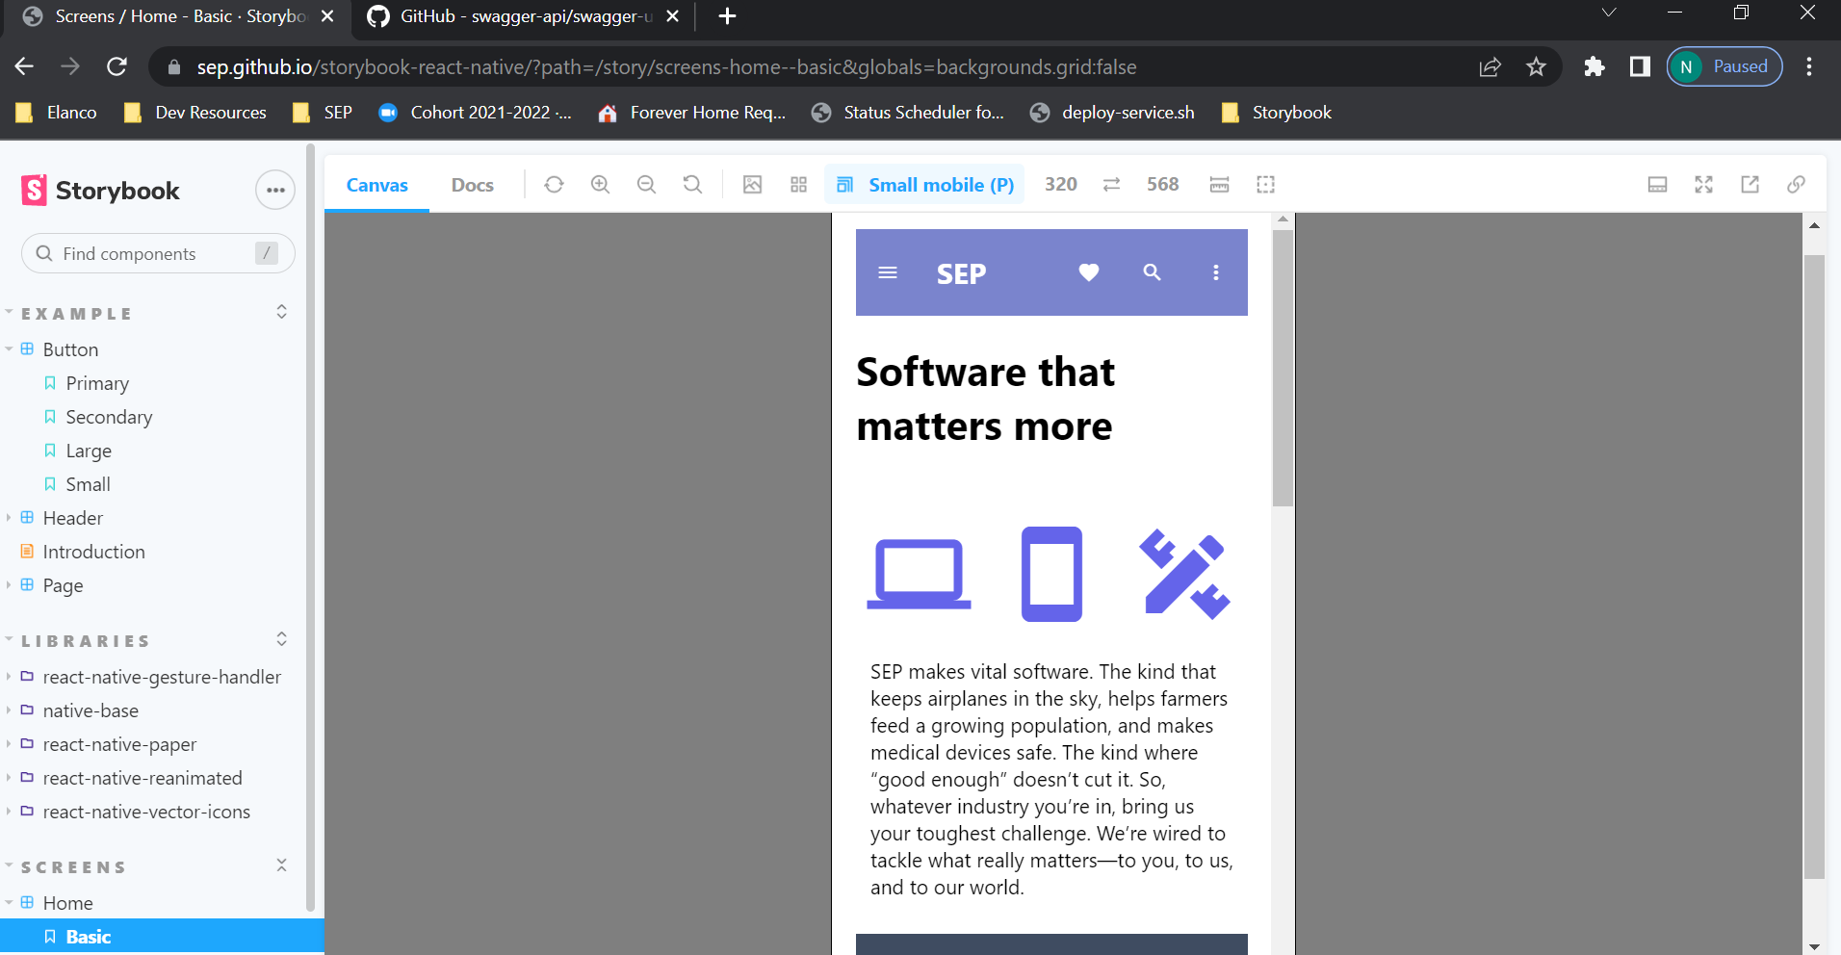Screen dimensions: 1841x955
Task: Open the background change tool
Action: [752, 185]
